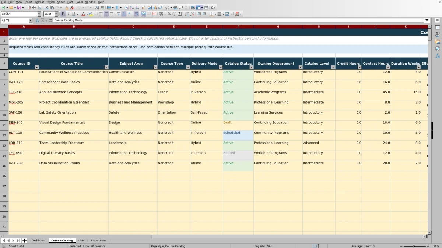Open the Course ID filter dropdown
This screenshot has height=248, width=442.
36,67
